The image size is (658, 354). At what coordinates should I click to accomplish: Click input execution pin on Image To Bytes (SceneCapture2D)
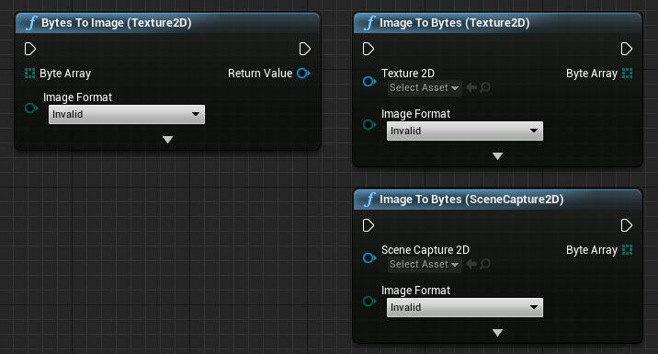pos(368,225)
